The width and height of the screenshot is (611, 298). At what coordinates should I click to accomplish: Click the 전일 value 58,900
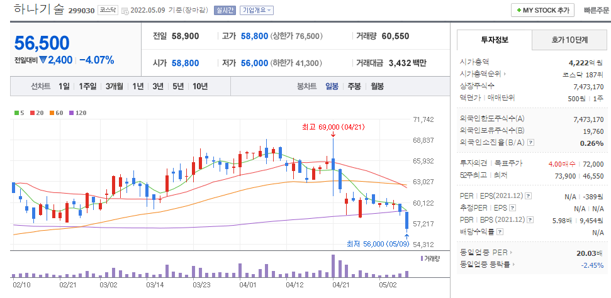tap(185, 36)
